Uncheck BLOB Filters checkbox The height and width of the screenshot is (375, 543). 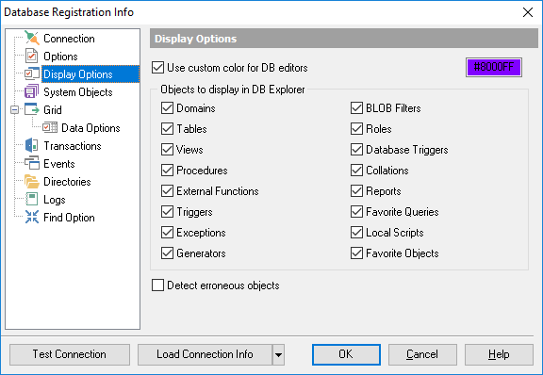click(x=356, y=108)
